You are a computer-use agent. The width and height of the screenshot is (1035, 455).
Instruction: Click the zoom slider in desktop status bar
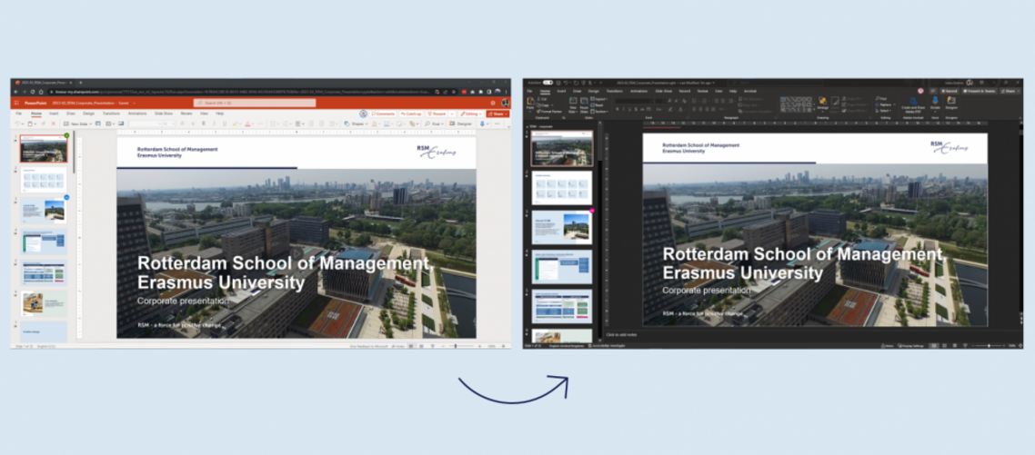click(988, 345)
